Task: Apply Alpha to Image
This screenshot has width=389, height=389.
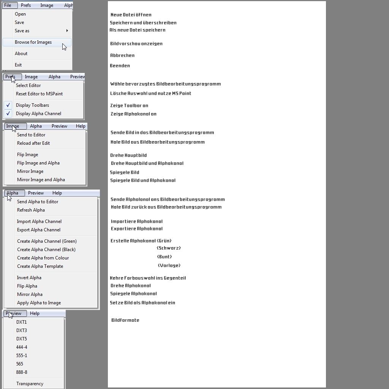Action: click(x=39, y=303)
